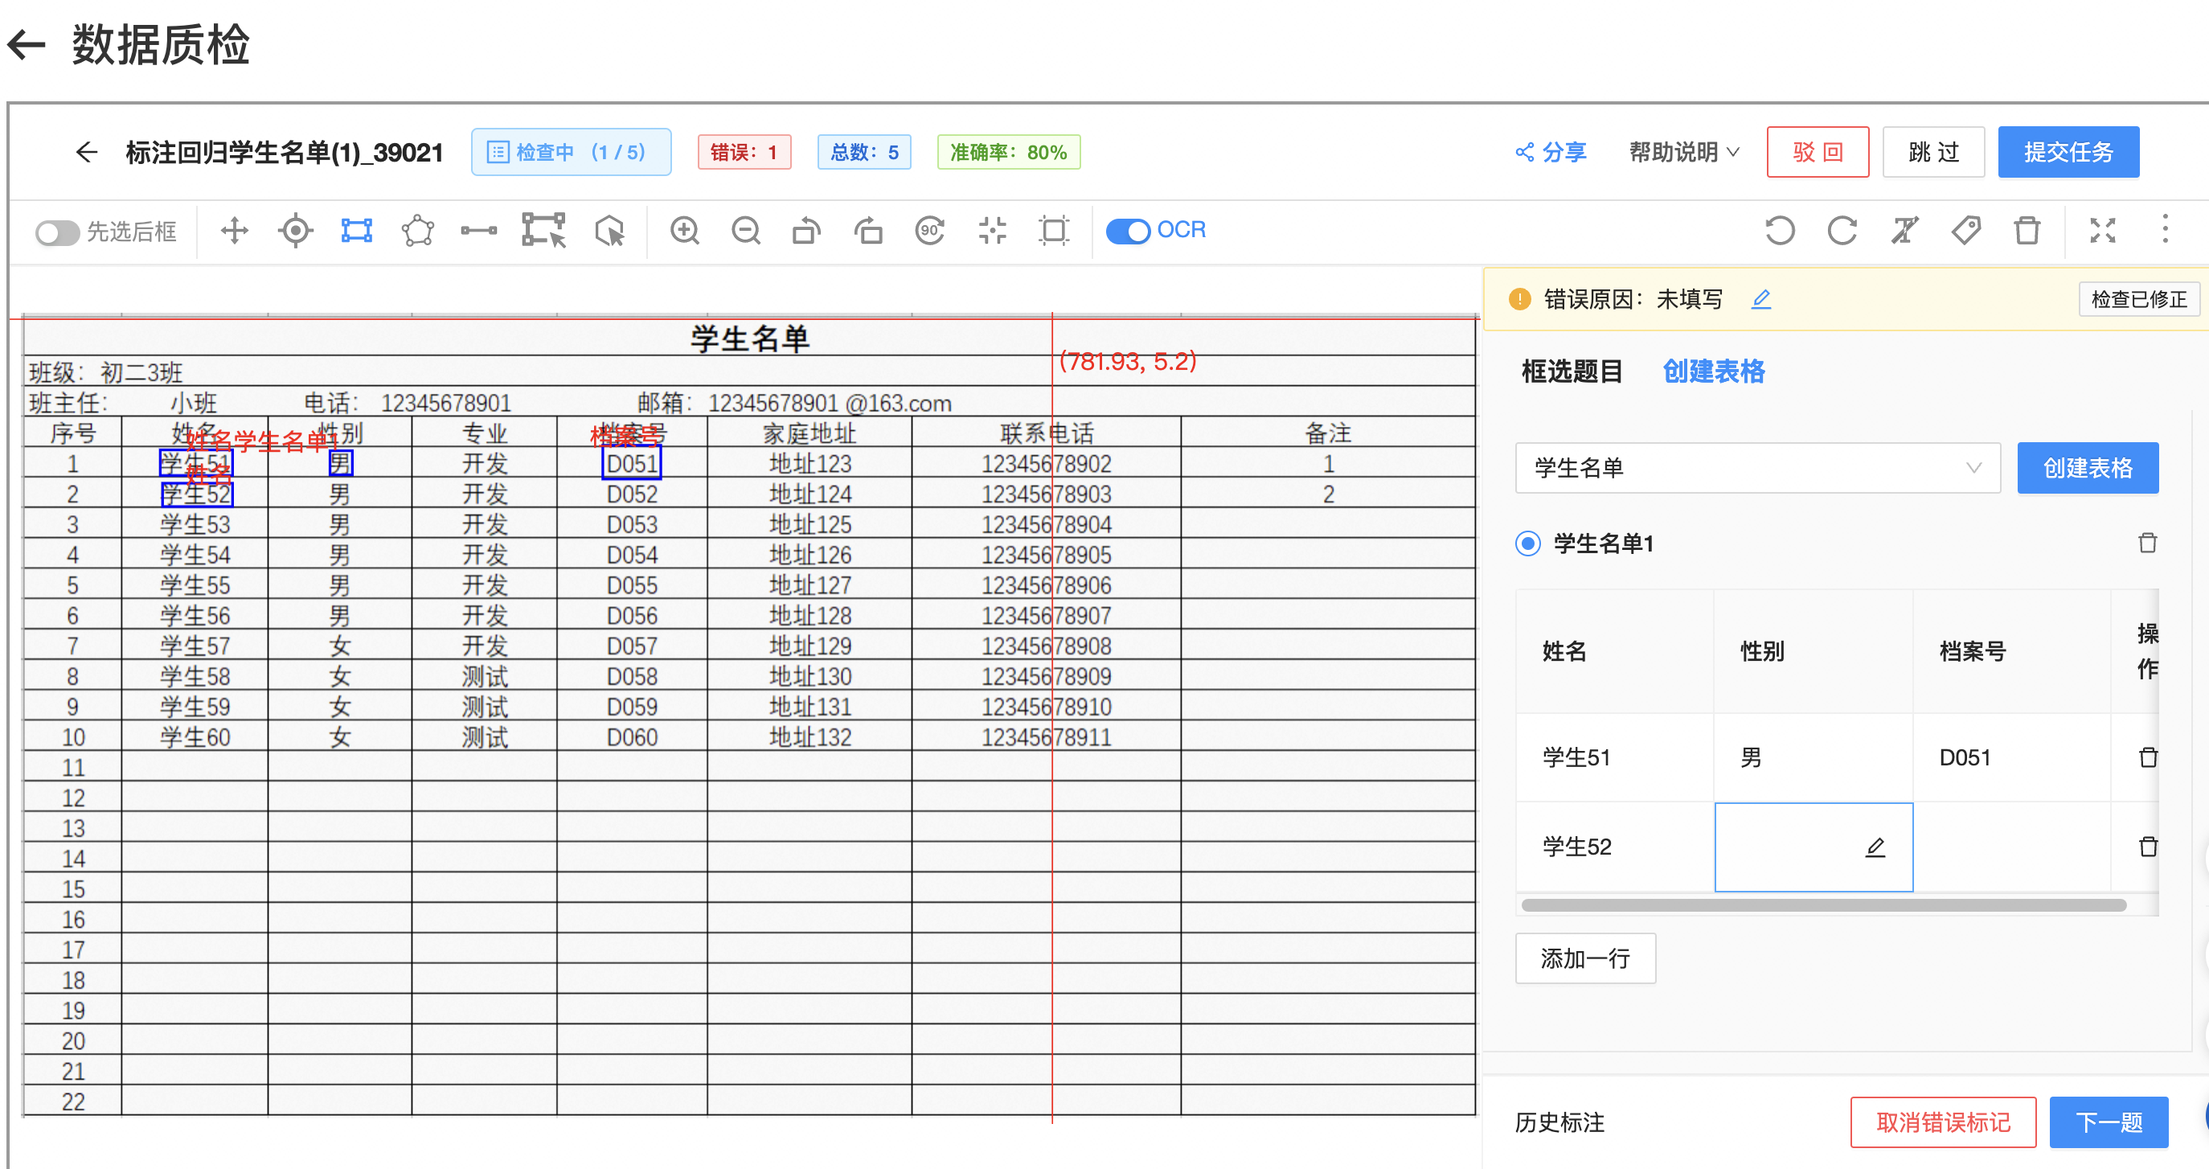The height and width of the screenshot is (1169, 2209).
Task: Select the 学生51 name cell in the panel
Action: point(1615,758)
